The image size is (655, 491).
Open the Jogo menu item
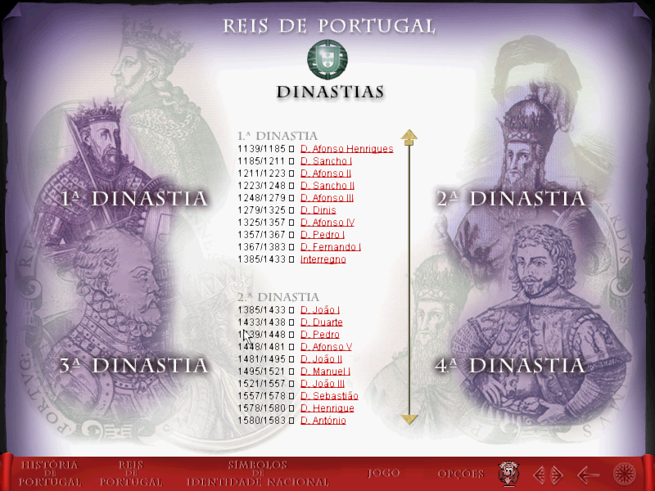point(383,473)
